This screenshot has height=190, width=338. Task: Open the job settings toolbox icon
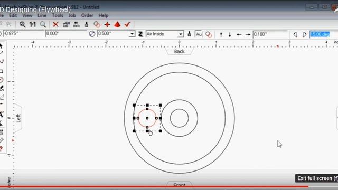[x=66, y=25]
